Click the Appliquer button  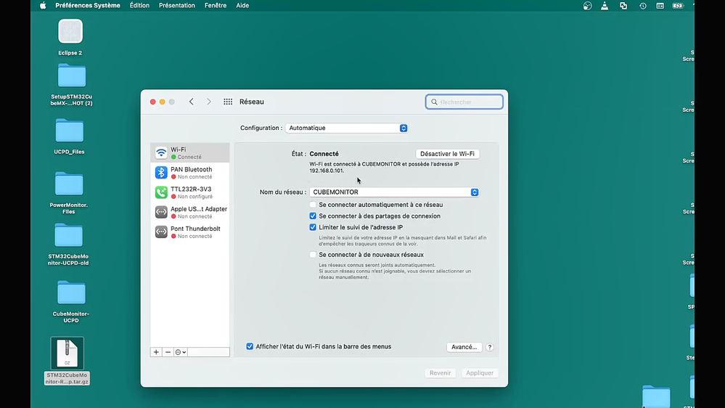pos(480,373)
